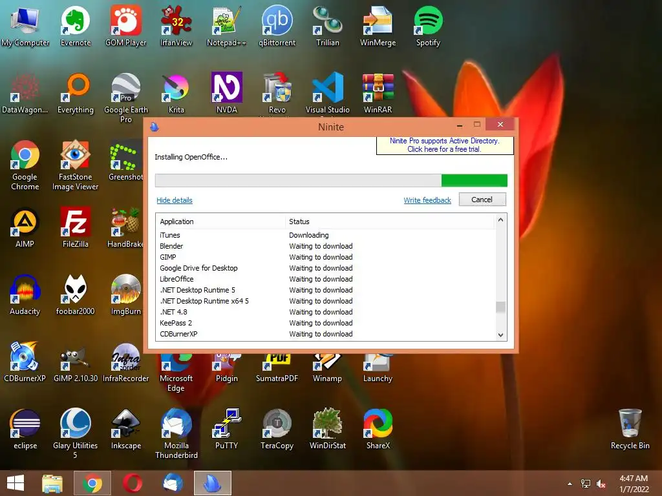
Task: Select Google Drive for Desktop row
Action: [326, 268]
